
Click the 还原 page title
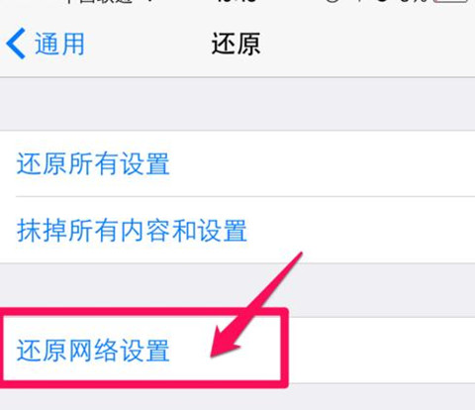(x=236, y=44)
